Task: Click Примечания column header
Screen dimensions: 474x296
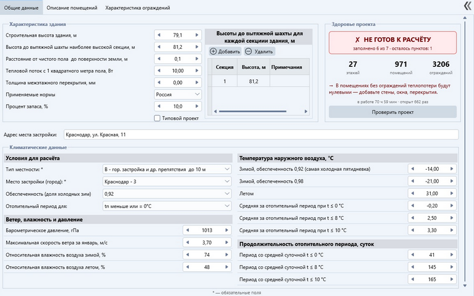Action: pos(287,67)
